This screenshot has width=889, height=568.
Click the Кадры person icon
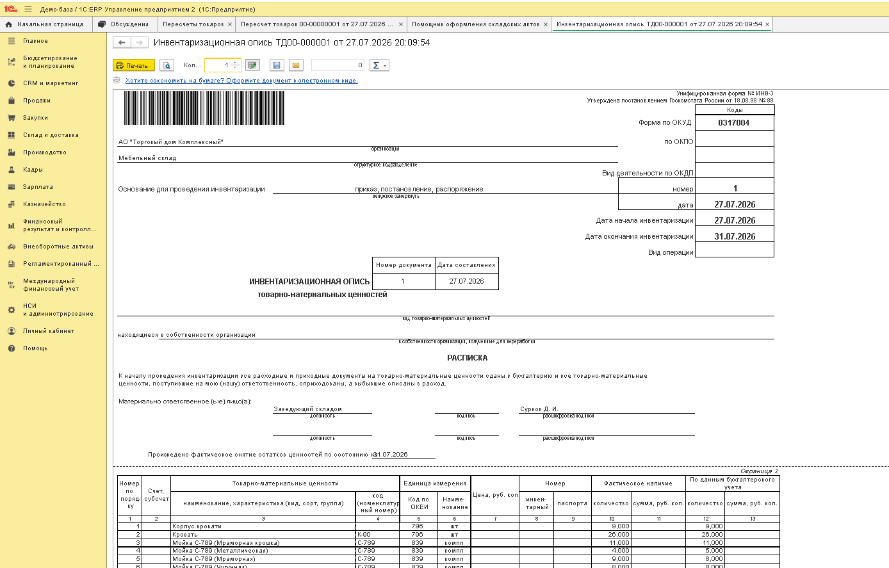(11, 170)
